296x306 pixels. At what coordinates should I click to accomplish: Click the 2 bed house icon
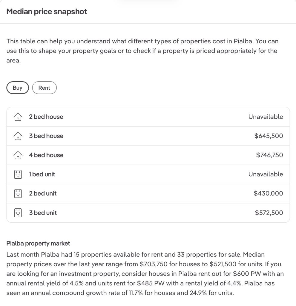point(18,117)
